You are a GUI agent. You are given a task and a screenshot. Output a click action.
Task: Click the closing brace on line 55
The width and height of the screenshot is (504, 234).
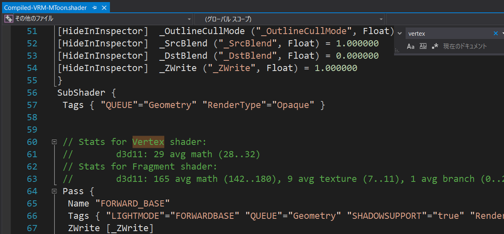[60, 80]
